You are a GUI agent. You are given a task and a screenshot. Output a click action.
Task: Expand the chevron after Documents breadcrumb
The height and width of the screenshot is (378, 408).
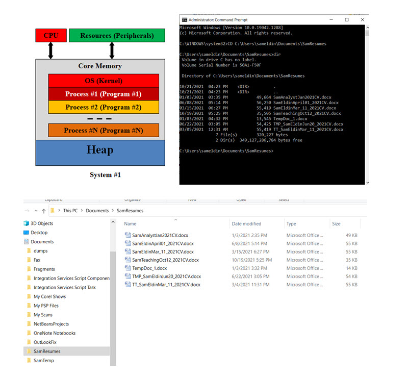coord(112,211)
